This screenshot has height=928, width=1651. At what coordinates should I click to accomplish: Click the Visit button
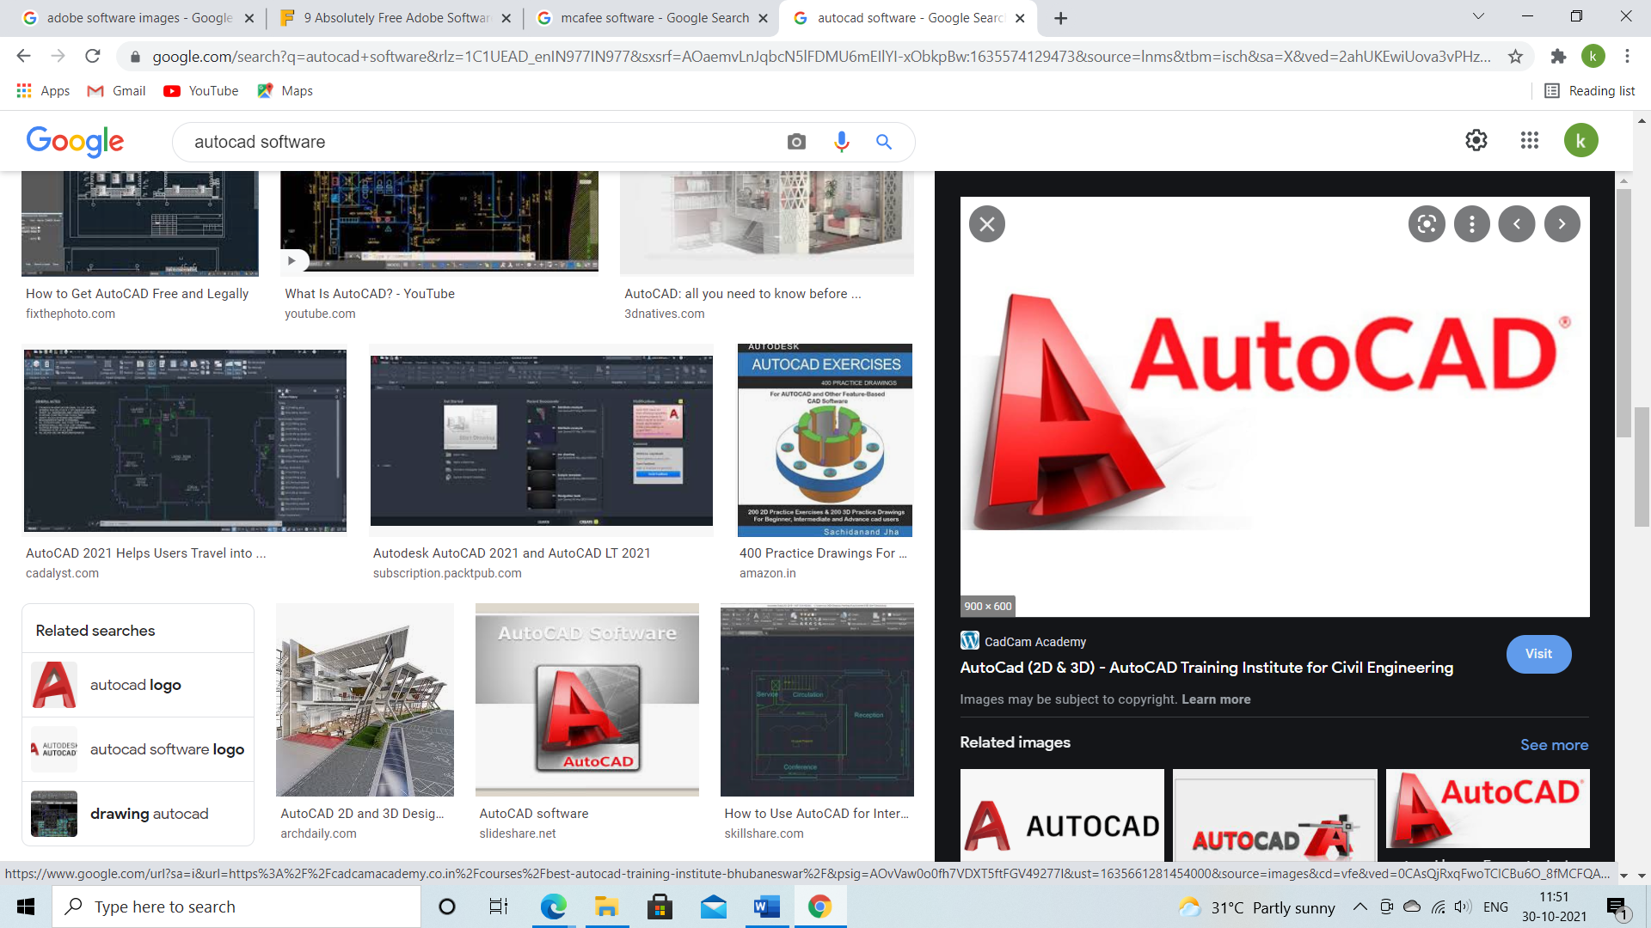point(1538,654)
